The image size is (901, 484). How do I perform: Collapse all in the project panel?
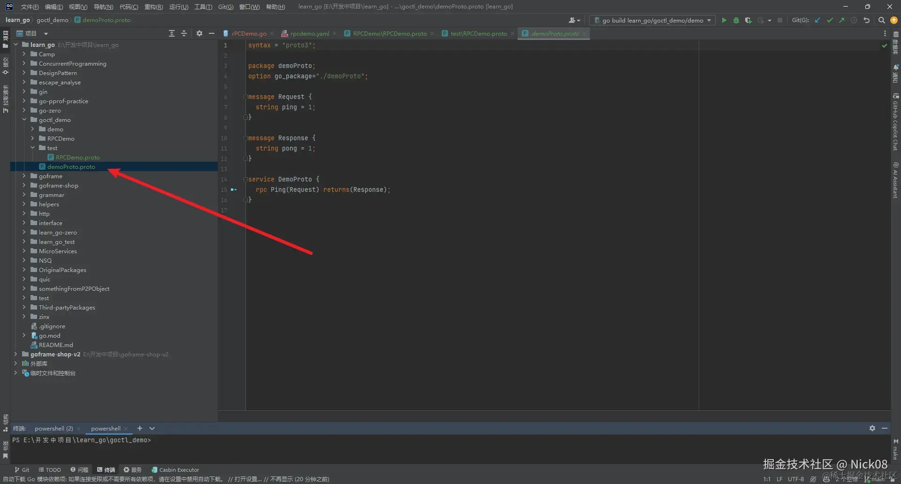click(x=184, y=33)
